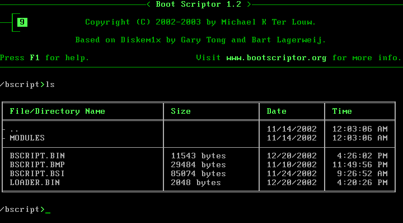Select the parent directory '..' entry
The image size is (403, 223).
point(14,130)
